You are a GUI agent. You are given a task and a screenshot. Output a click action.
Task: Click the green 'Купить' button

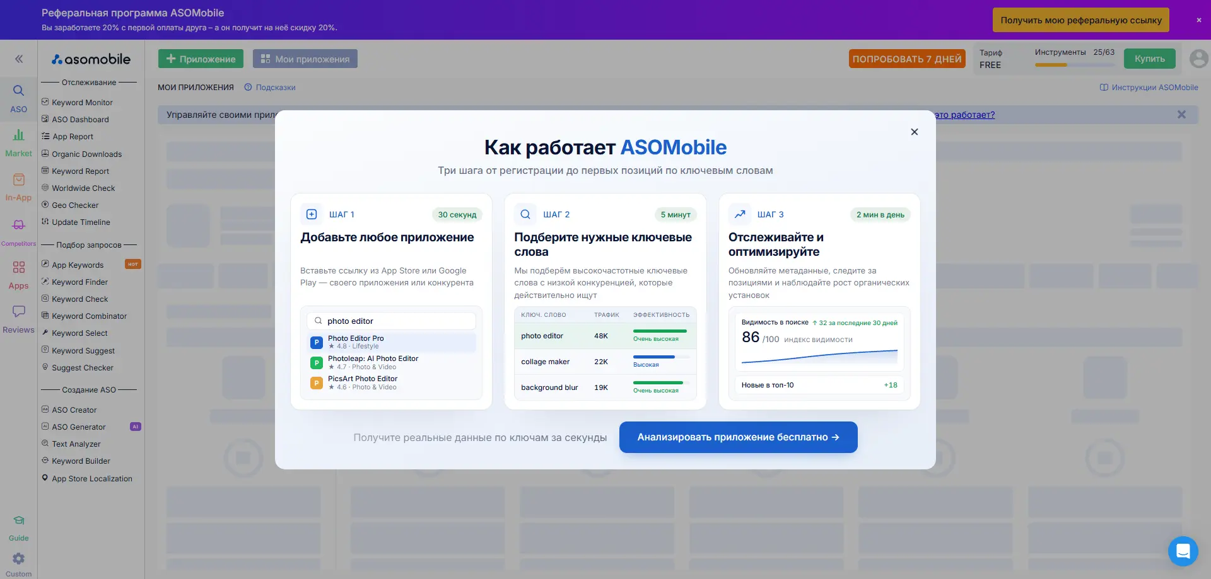click(1149, 59)
